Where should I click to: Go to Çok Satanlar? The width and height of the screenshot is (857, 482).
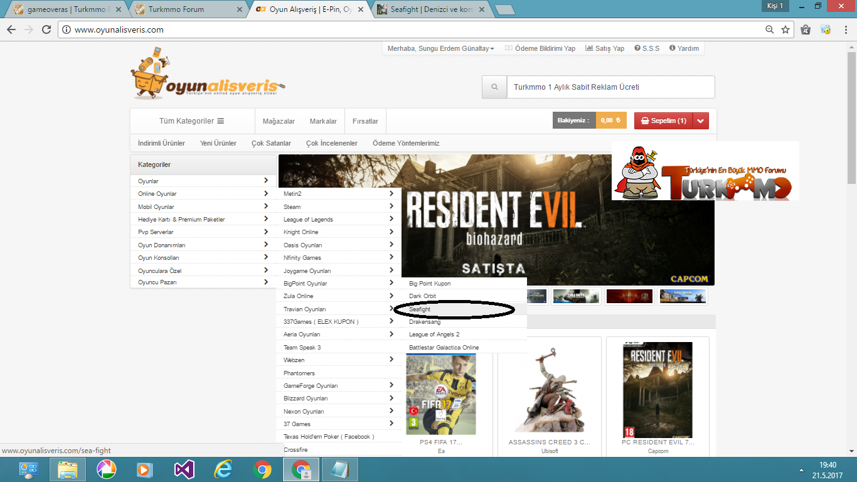point(271,143)
